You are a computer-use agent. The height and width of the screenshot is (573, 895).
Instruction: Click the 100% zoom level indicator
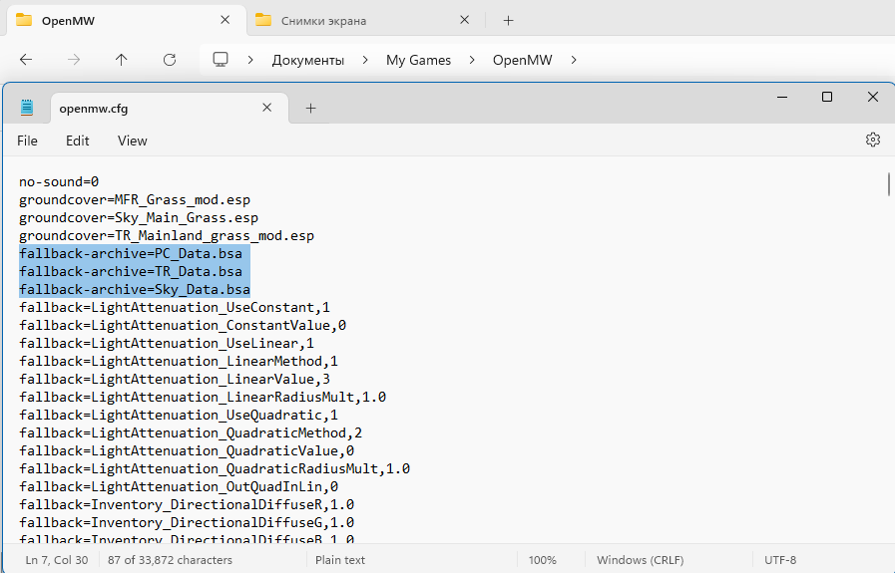pos(542,560)
